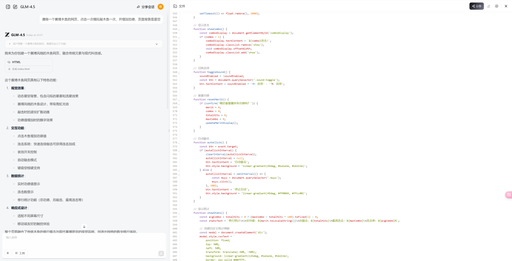Start a new chat with edit icon
The image size is (512, 261).
coord(15,7)
